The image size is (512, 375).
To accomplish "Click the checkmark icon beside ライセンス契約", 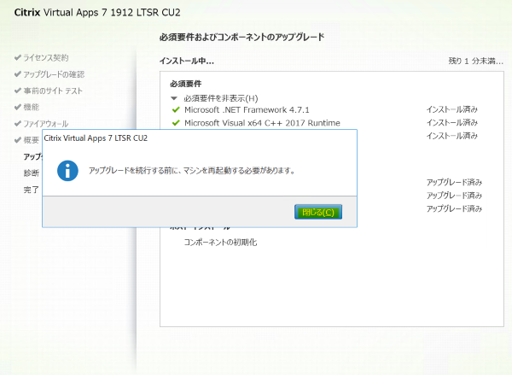I will [x=18, y=57].
